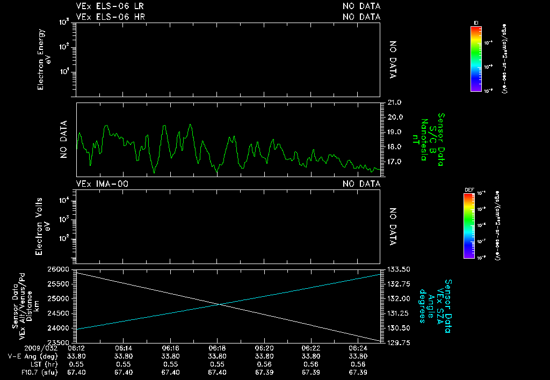Click the 'VEx IMA-00' panel title
This screenshot has width=550, height=380.
[102, 184]
